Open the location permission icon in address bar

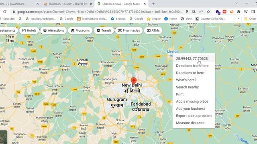tap(187, 12)
